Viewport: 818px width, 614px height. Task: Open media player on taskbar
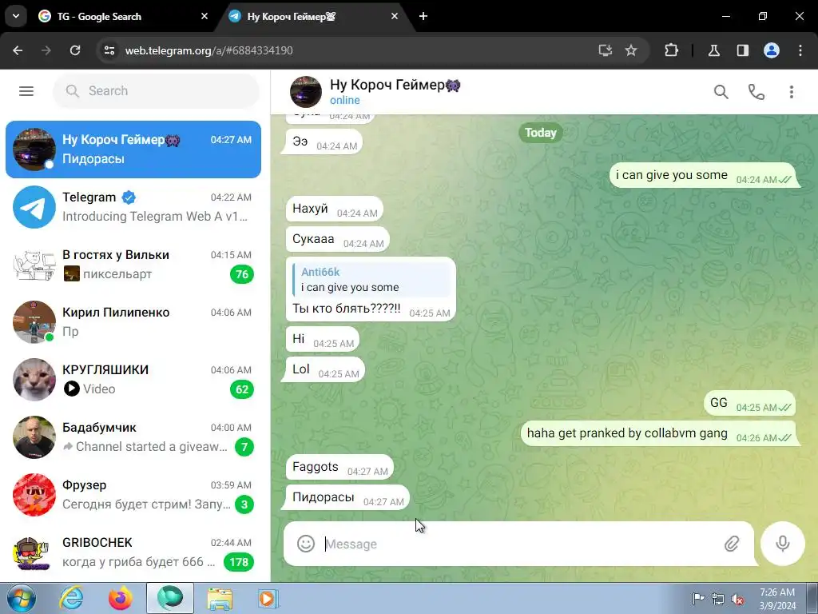point(268,598)
